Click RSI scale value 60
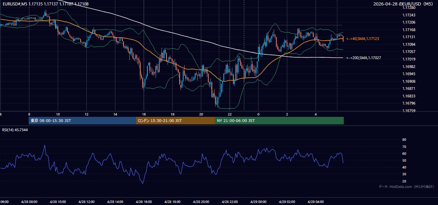Screen dimensions: 438x205 click(x=404, y=153)
